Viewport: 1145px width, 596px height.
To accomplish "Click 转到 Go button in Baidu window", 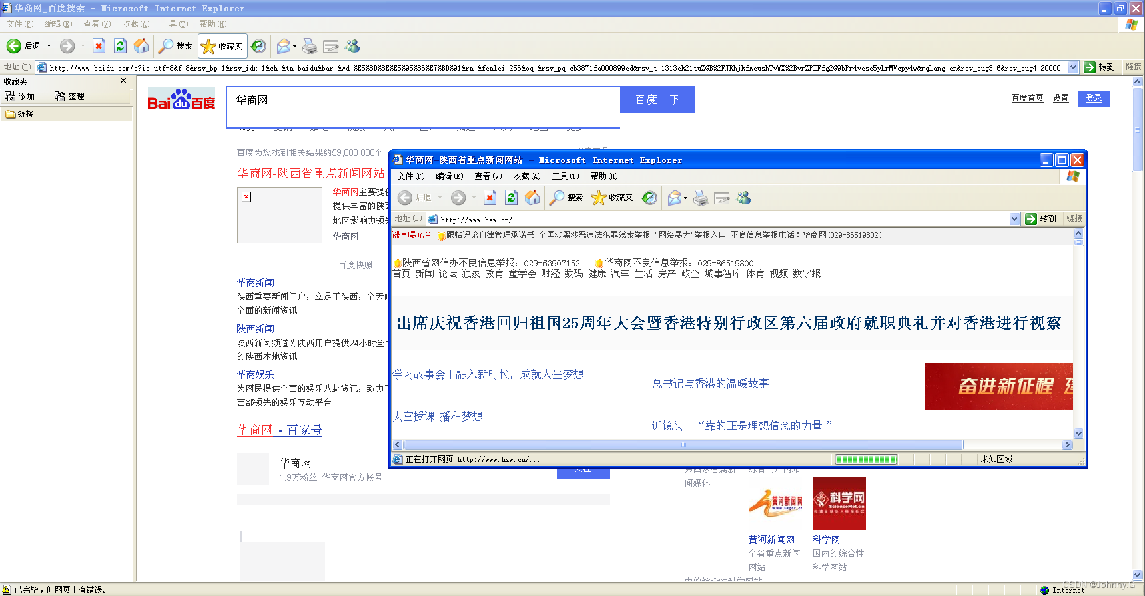I will (x=1100, y=67).
